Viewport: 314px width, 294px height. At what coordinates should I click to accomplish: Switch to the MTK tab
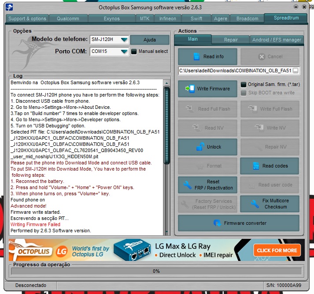(144, 19)
